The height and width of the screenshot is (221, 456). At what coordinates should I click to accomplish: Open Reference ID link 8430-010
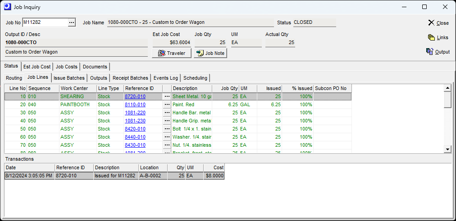point(135,145)
